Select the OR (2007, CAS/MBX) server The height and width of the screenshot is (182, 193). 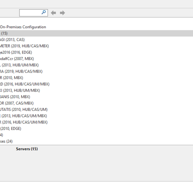pos(17,103)
